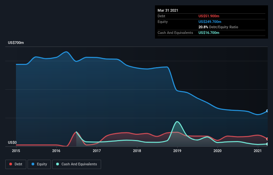Click the cash peak at 2019
The height and width of the screenshot is (175, 273).
177,121
